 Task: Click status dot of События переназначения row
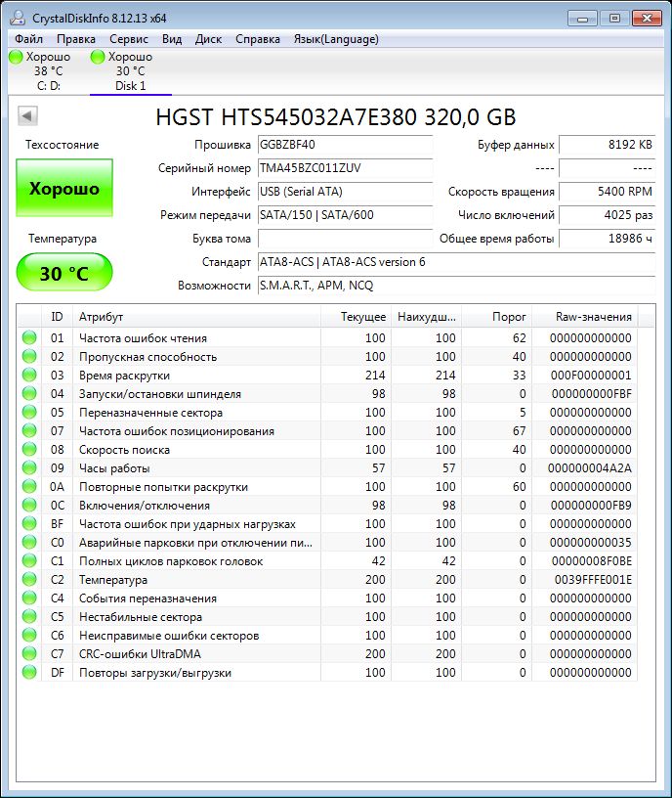(x=29, y=598)
